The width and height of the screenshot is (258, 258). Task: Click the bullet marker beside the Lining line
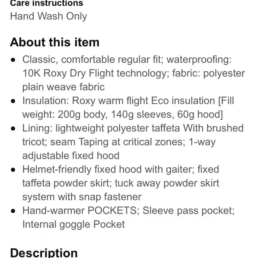pos(13,129)
